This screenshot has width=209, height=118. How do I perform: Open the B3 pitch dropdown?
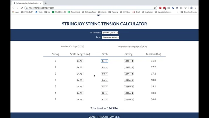[x=105, y=67]
